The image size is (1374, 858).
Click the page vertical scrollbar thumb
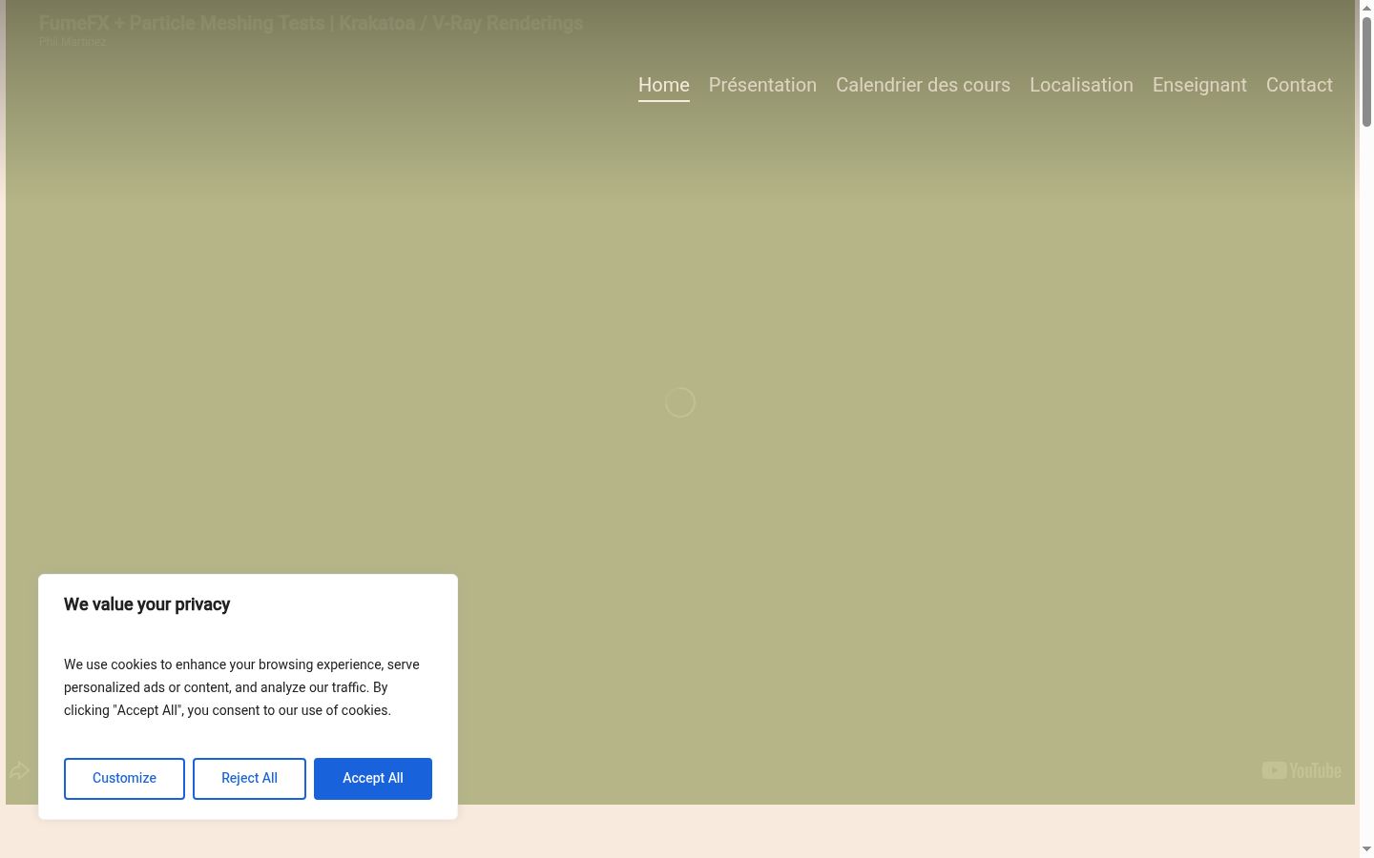tap(1366, 71)
